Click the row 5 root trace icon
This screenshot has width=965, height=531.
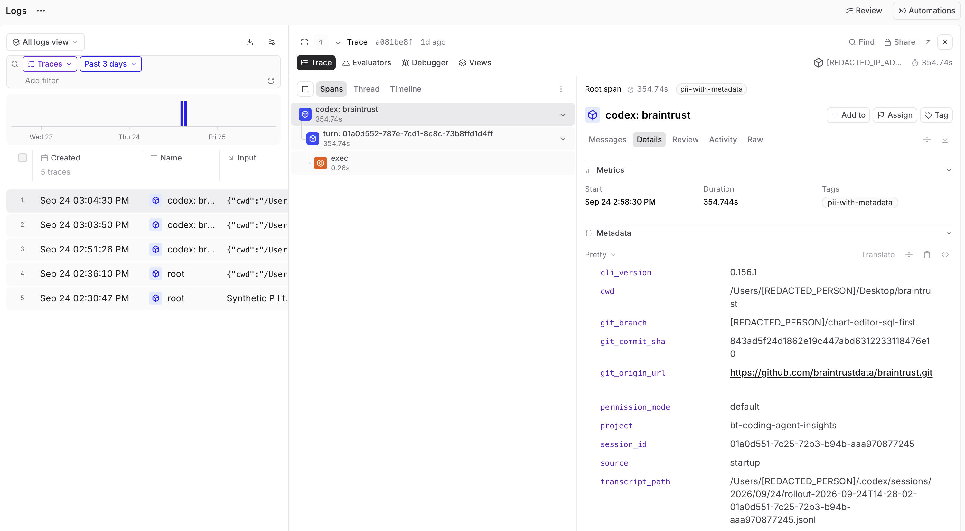[156, 298]
